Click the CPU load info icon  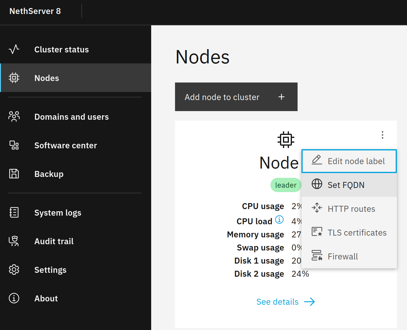point(279,220)
